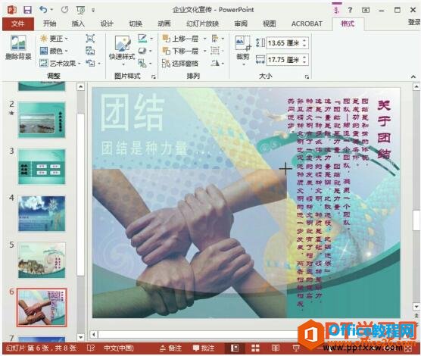Screen dimensions: 421x356
Task: Click the Remove Background (删除背景) icon
Action: pos(18,42)
